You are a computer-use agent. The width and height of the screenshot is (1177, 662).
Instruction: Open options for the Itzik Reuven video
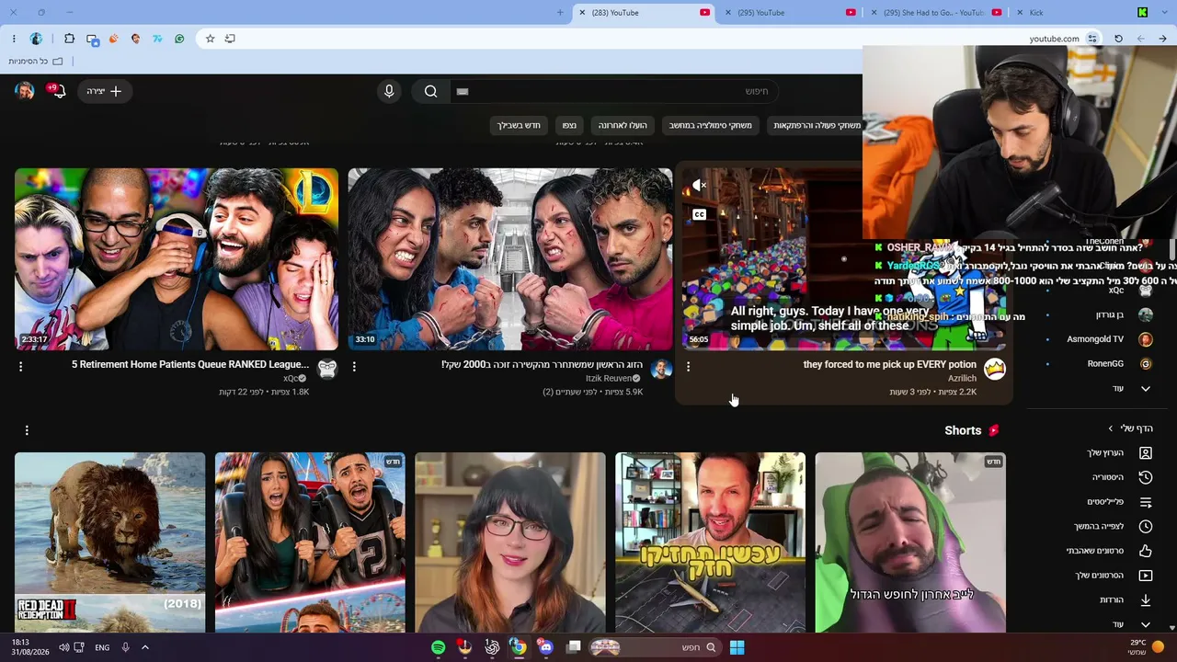(x=354, y=366)
